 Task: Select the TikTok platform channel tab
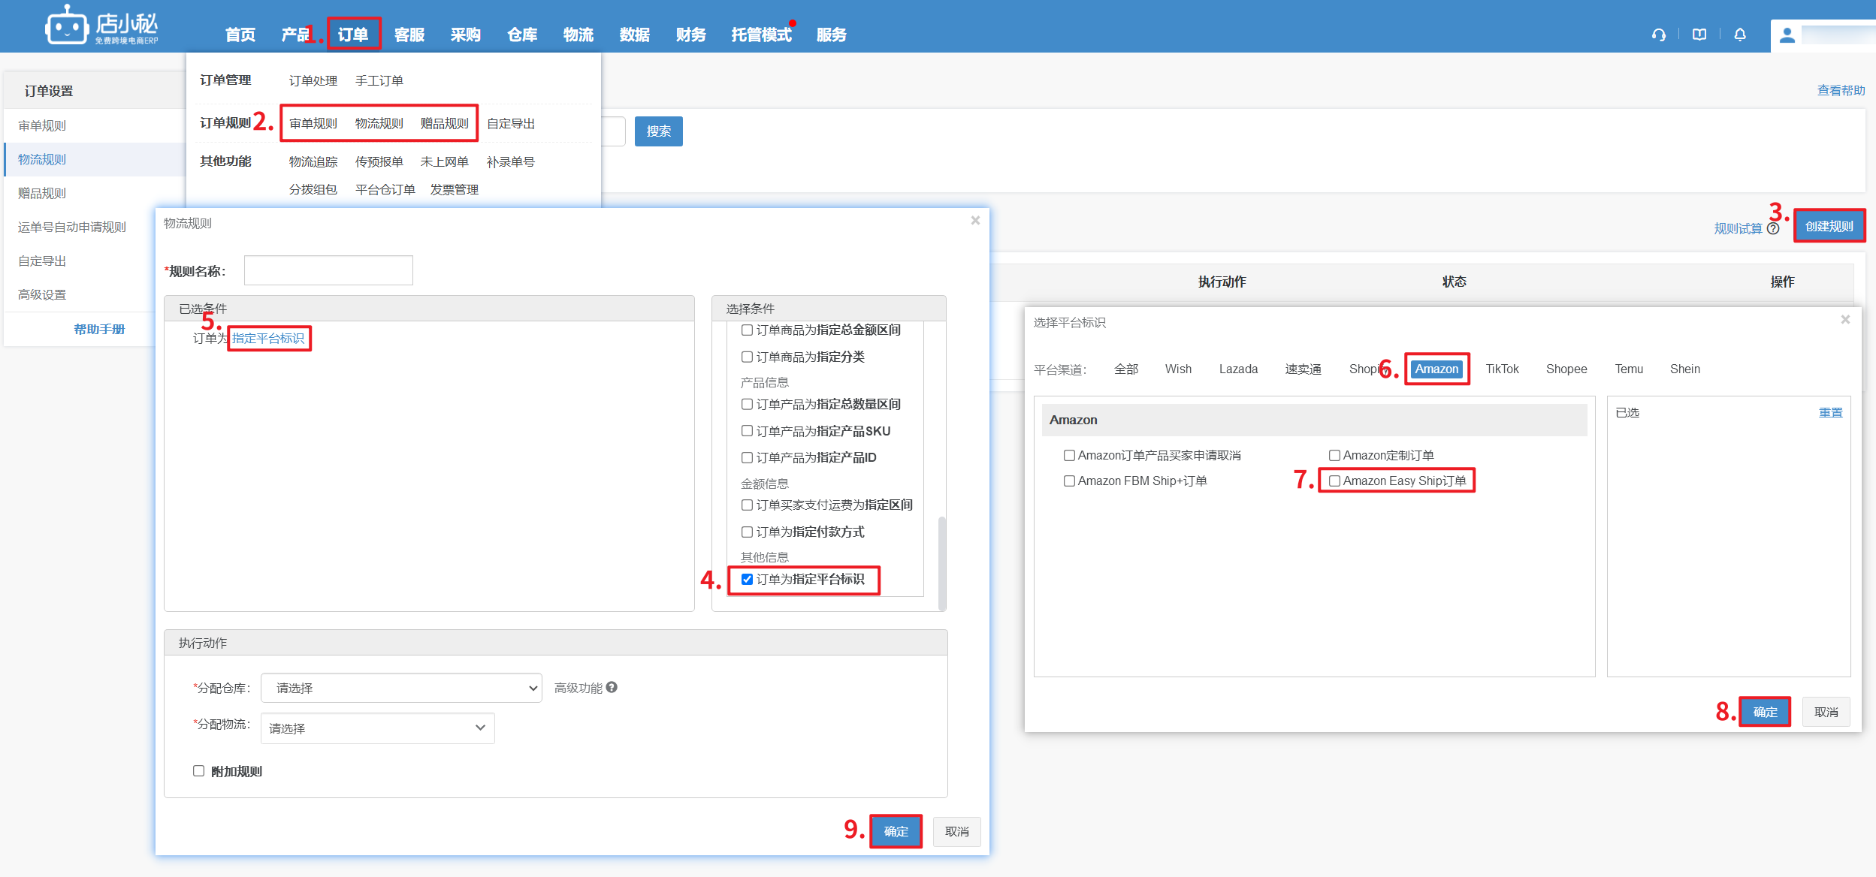point(1501,369)
